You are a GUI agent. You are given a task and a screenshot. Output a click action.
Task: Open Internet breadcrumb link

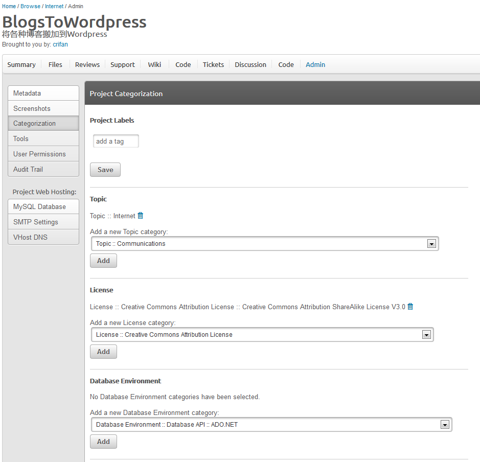(x=54, y=6)
